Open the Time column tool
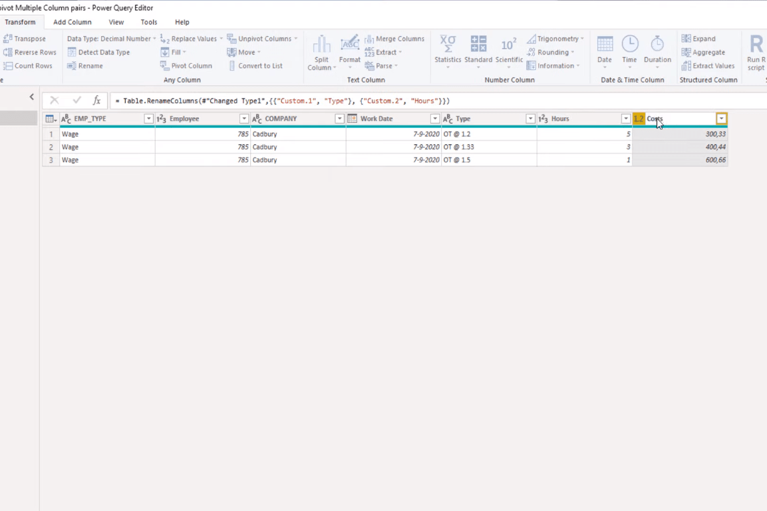Image resolution: width=767 pixels, height=511 pixels. pyautogui.click(x=629, y=53)
